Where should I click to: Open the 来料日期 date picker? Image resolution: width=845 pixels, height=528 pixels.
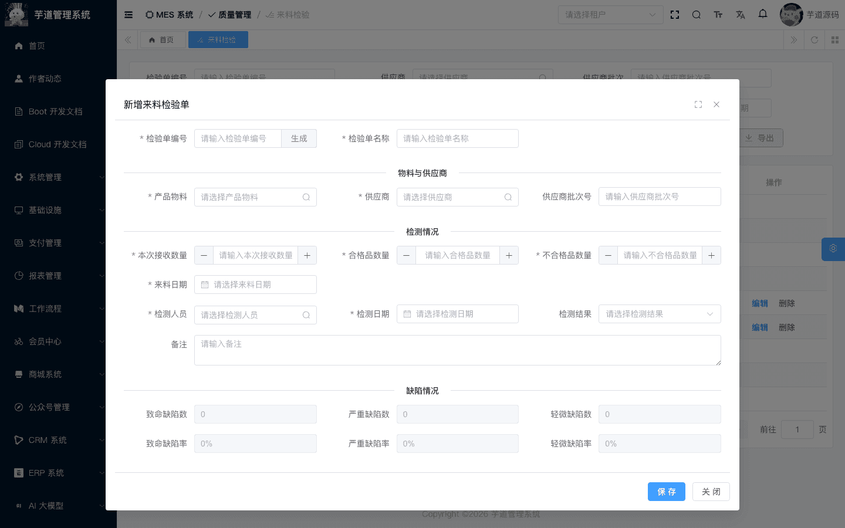[x=255, y=285]
